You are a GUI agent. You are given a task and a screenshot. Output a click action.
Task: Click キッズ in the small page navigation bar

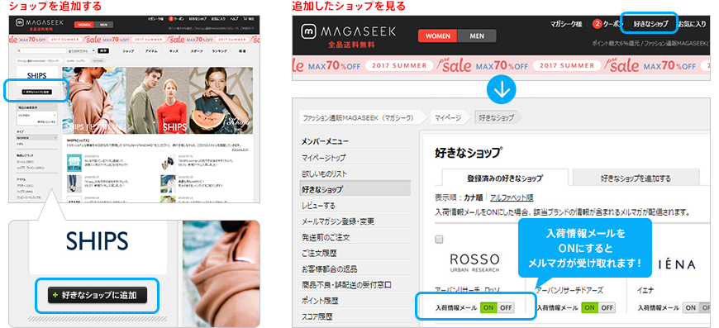pos(174,51)
